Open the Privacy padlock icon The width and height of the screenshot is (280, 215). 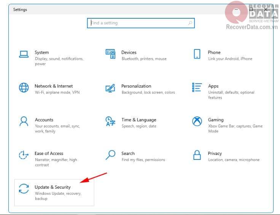click(197, 155)
